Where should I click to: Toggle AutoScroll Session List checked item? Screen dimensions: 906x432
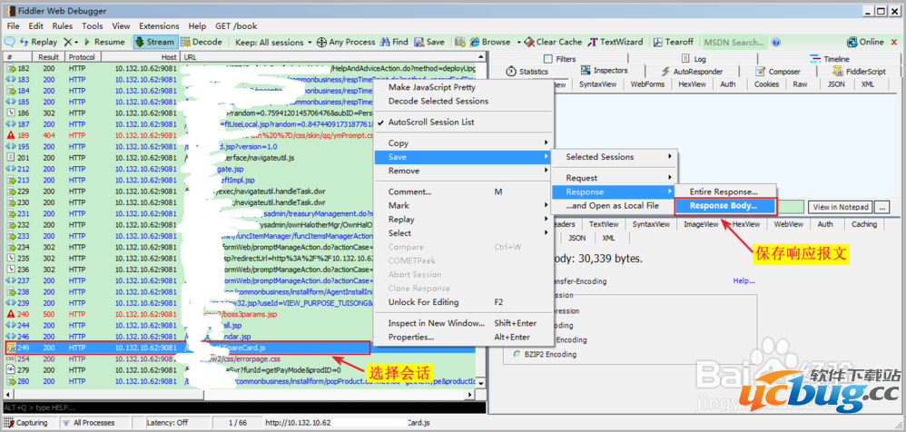[430, 122]
